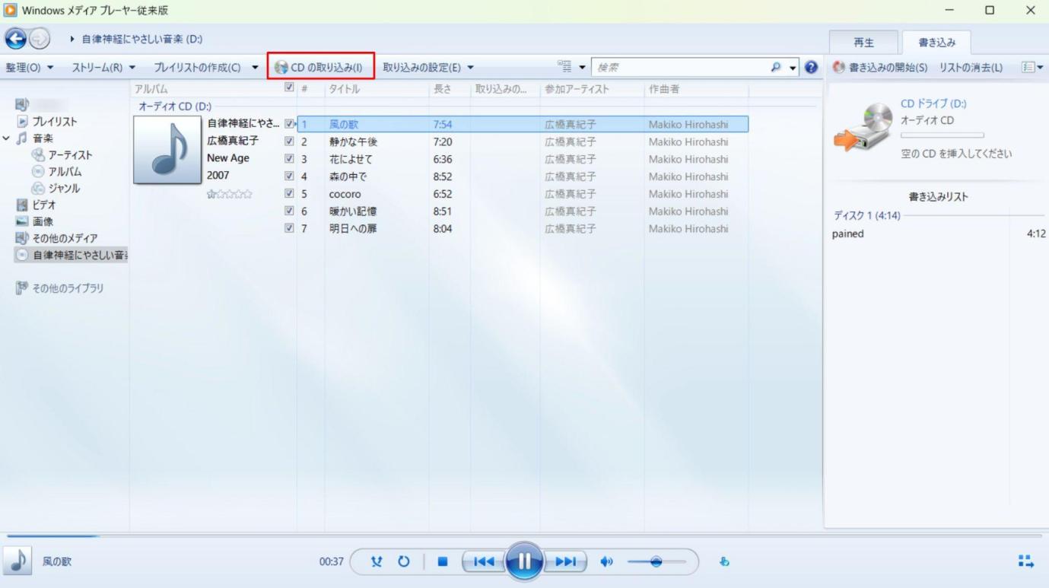Mute the speaker volume
Image resolution: width=1049 pixels, height=588 pixels.
pos(606,562)
